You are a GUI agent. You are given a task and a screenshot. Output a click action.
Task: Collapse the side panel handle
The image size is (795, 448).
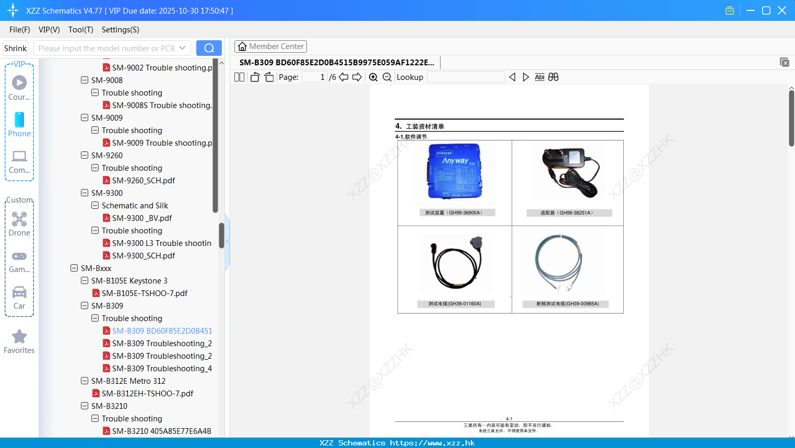click(x=227, y=242)
